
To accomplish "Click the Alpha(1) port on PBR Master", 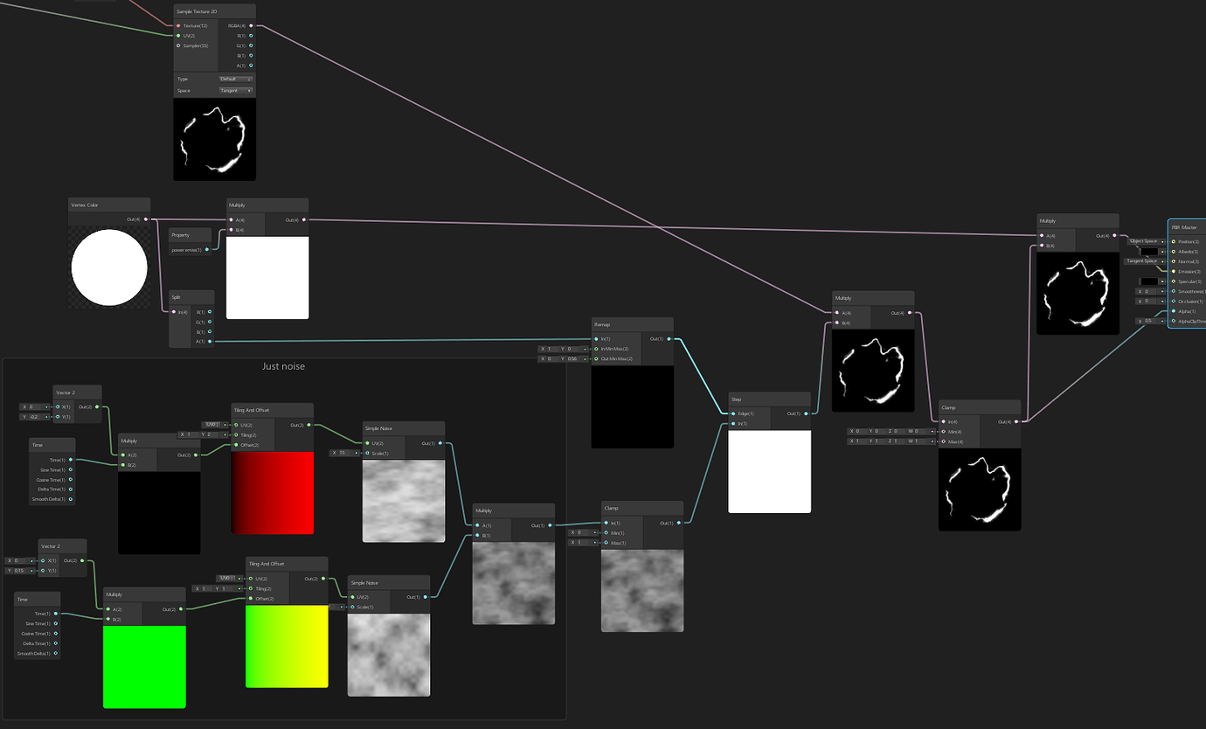I will coord(1174,311).
